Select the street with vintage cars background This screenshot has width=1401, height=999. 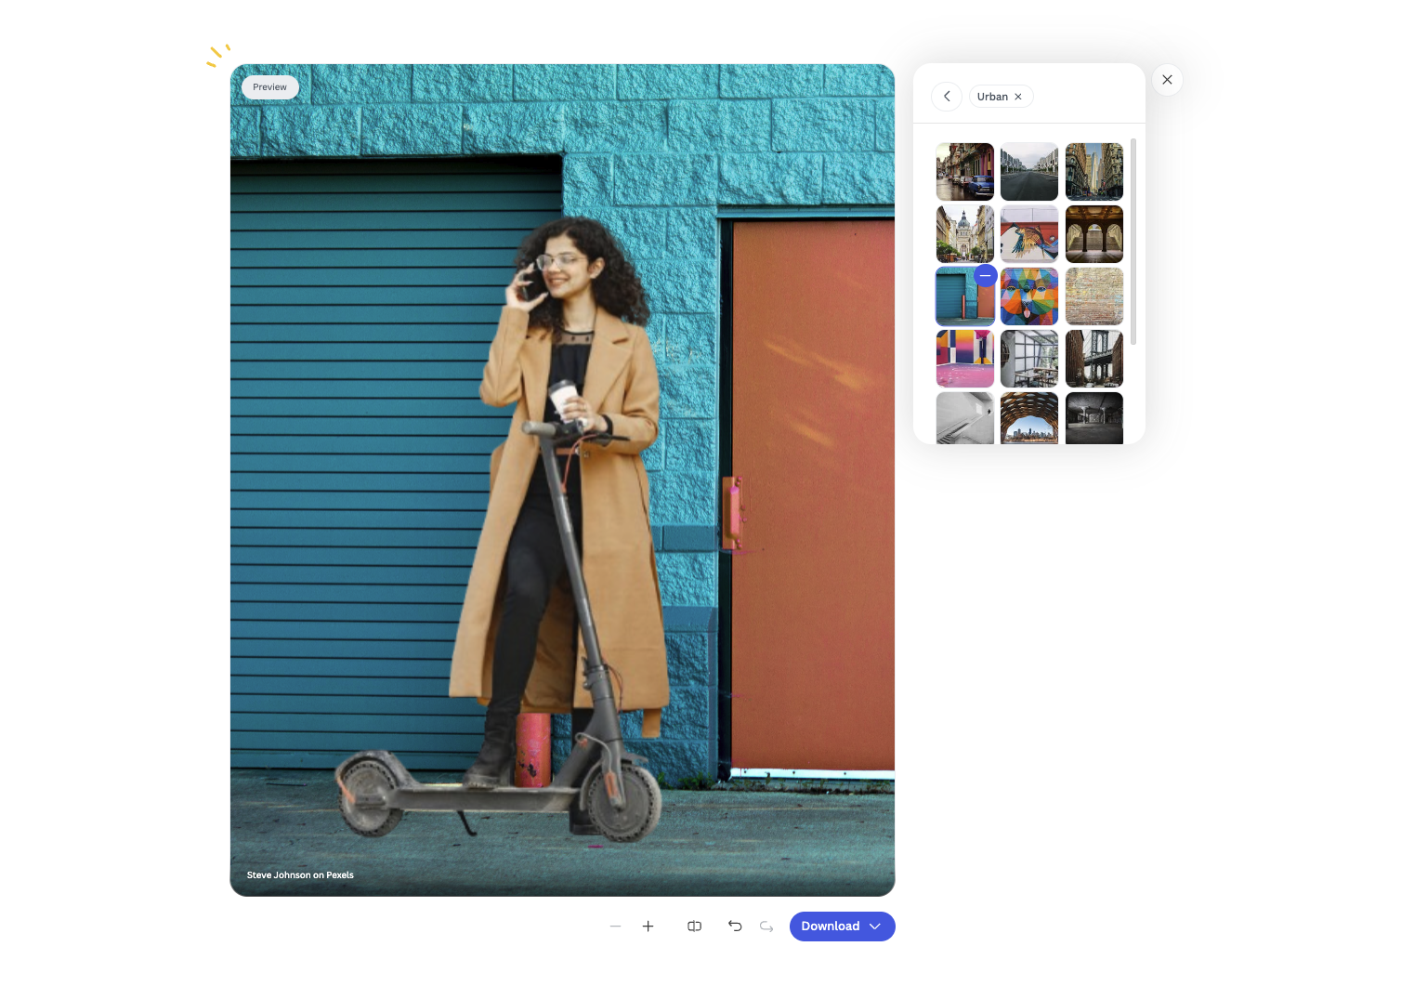(965, 172)
